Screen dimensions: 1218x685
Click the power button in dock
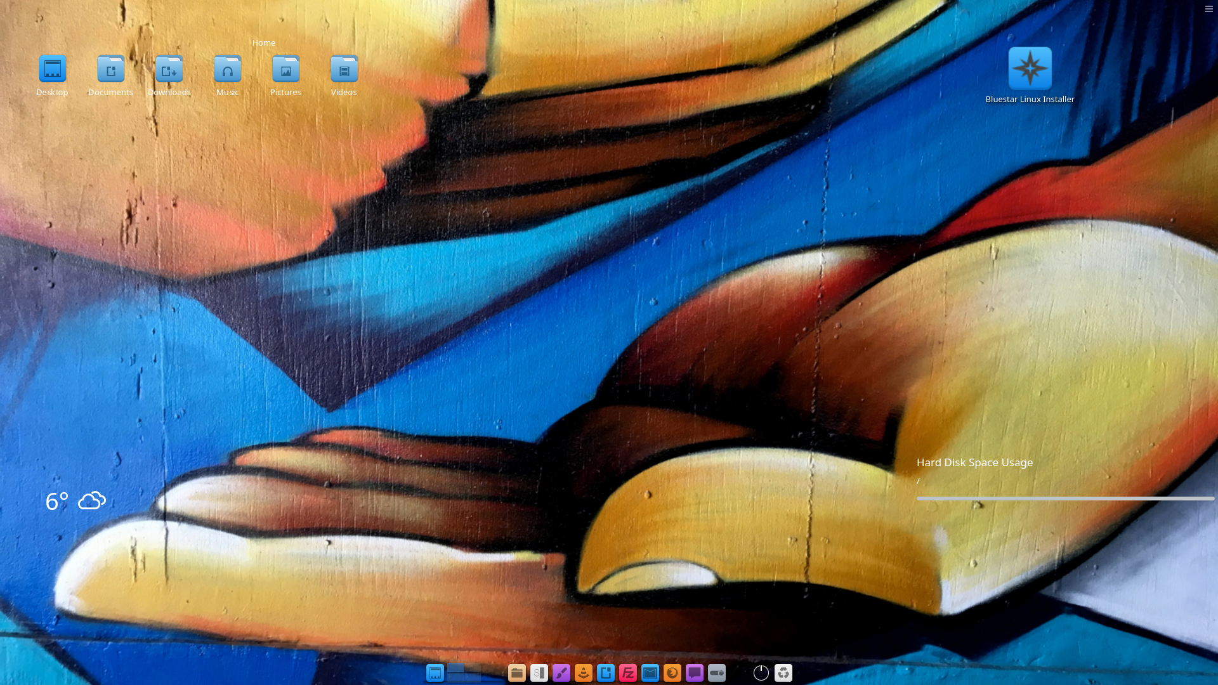pyautogui.click(x=761, y=673)
